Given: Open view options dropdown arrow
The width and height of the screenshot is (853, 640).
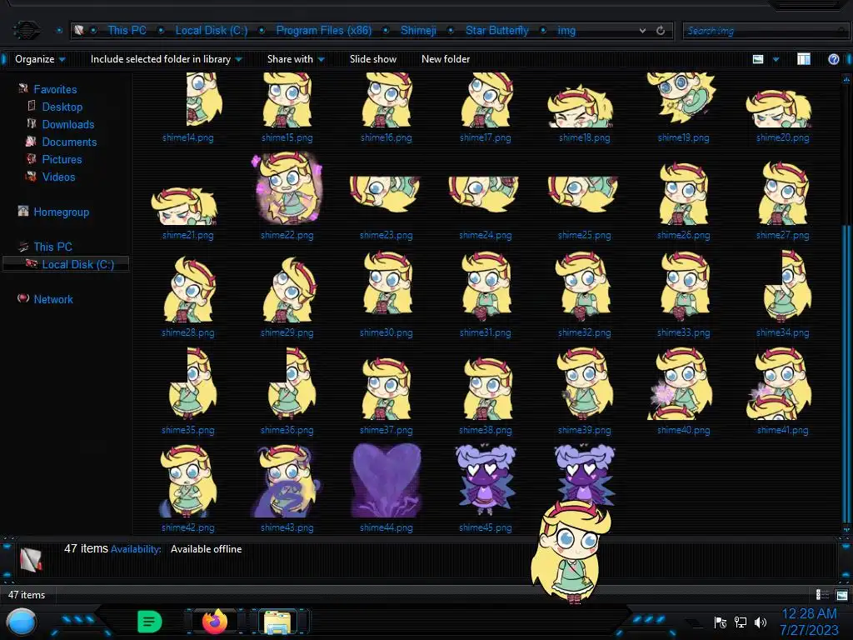Looking at the screenshot, I should click(776, 59).
